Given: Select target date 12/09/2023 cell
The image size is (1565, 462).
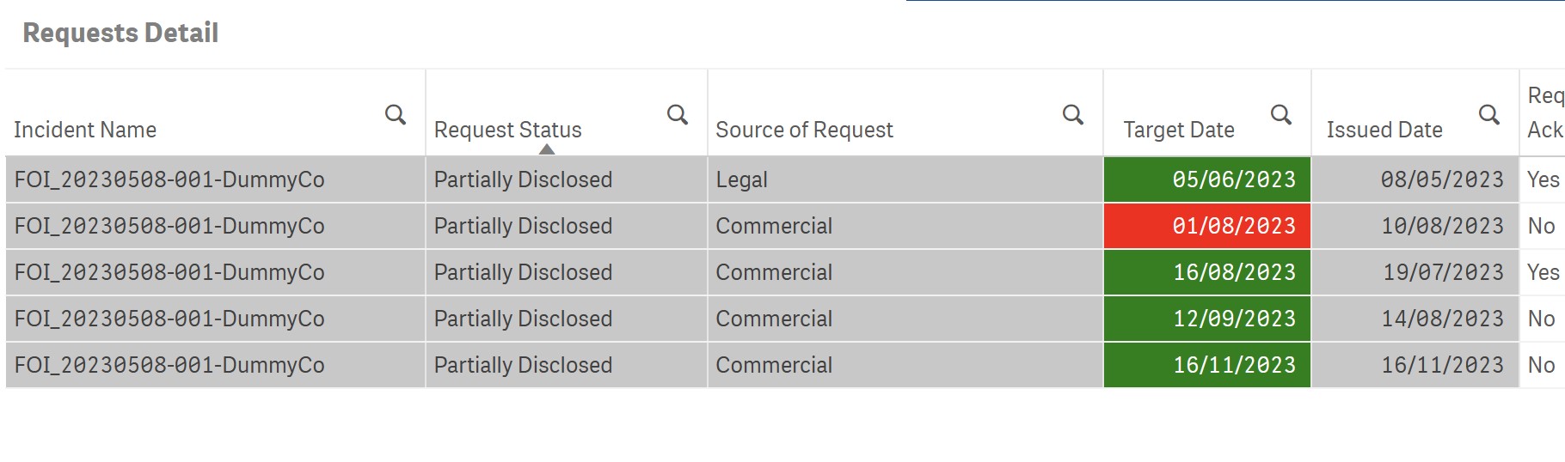Looking at the screenshot, I should 1207,319.
